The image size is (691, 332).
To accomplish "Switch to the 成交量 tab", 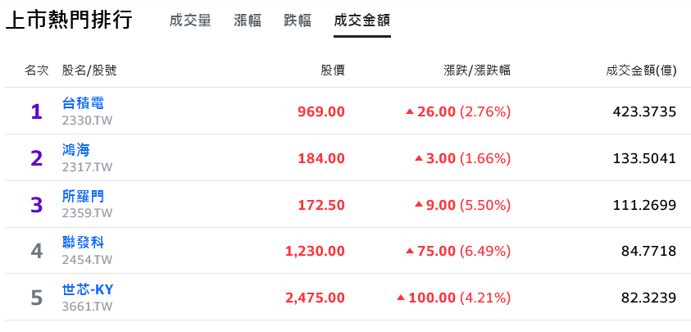I will (x=190, y=20).
